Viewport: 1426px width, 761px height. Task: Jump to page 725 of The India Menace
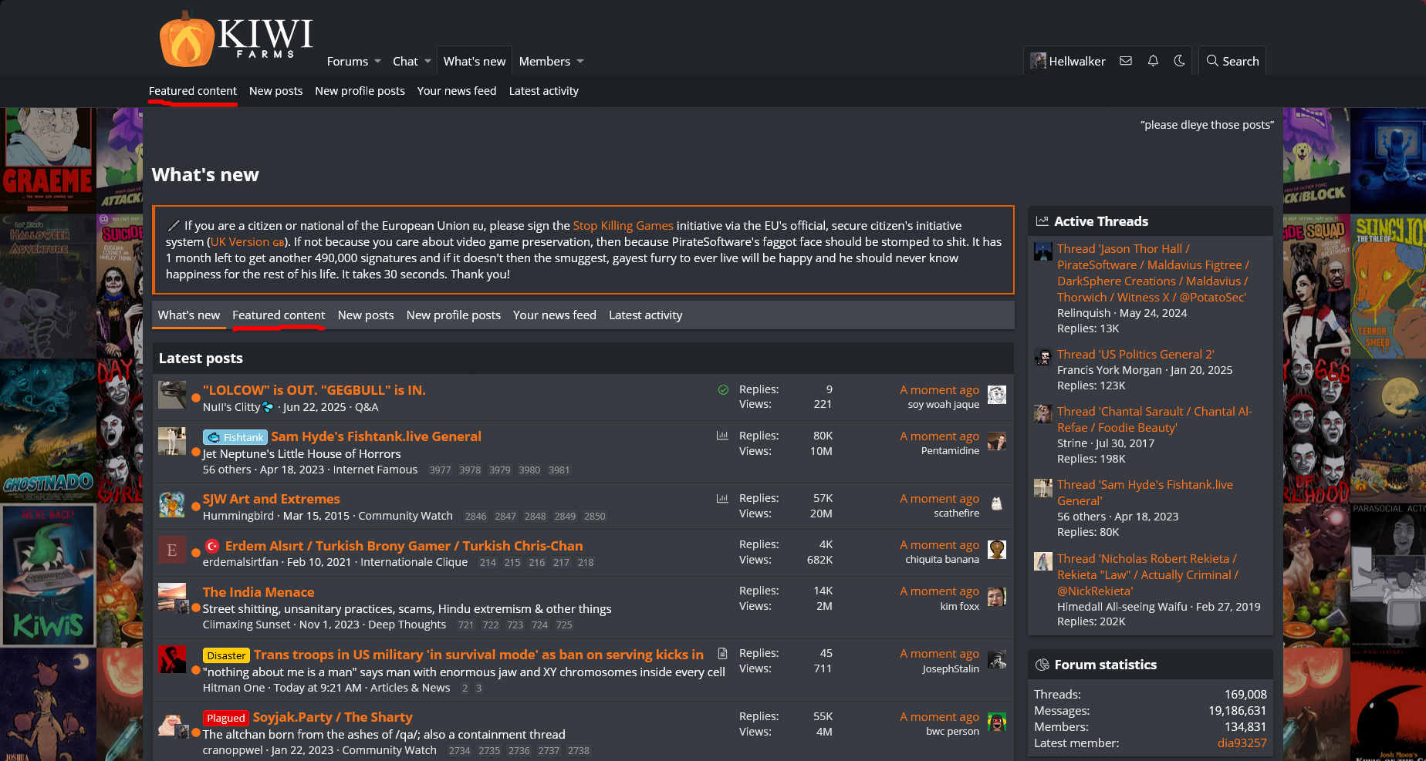[x=565, y=625]
